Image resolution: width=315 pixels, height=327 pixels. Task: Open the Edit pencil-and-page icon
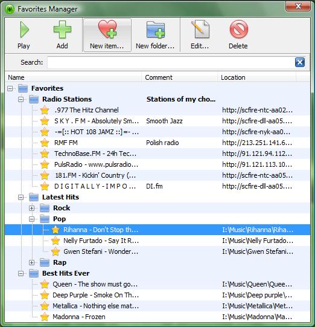tap(200, 29)
